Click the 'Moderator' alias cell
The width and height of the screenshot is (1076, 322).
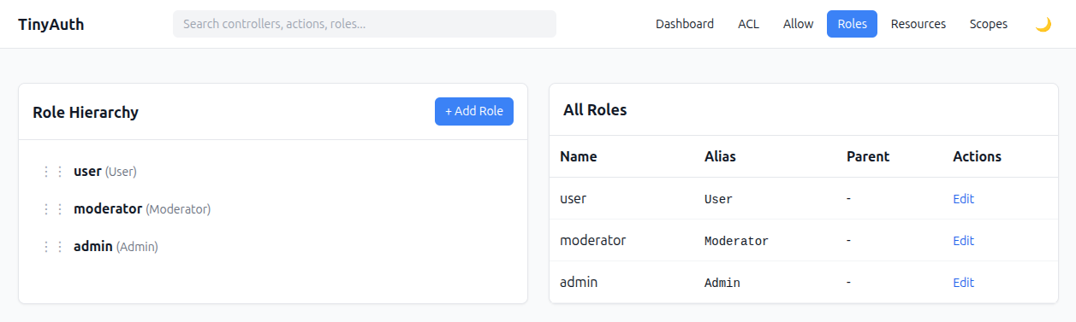pos(736,241)
